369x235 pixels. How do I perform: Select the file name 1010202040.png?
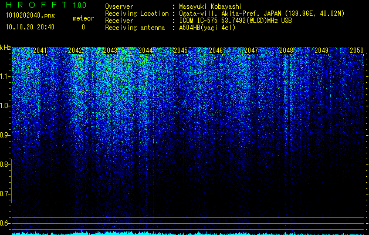pos(31,16)
